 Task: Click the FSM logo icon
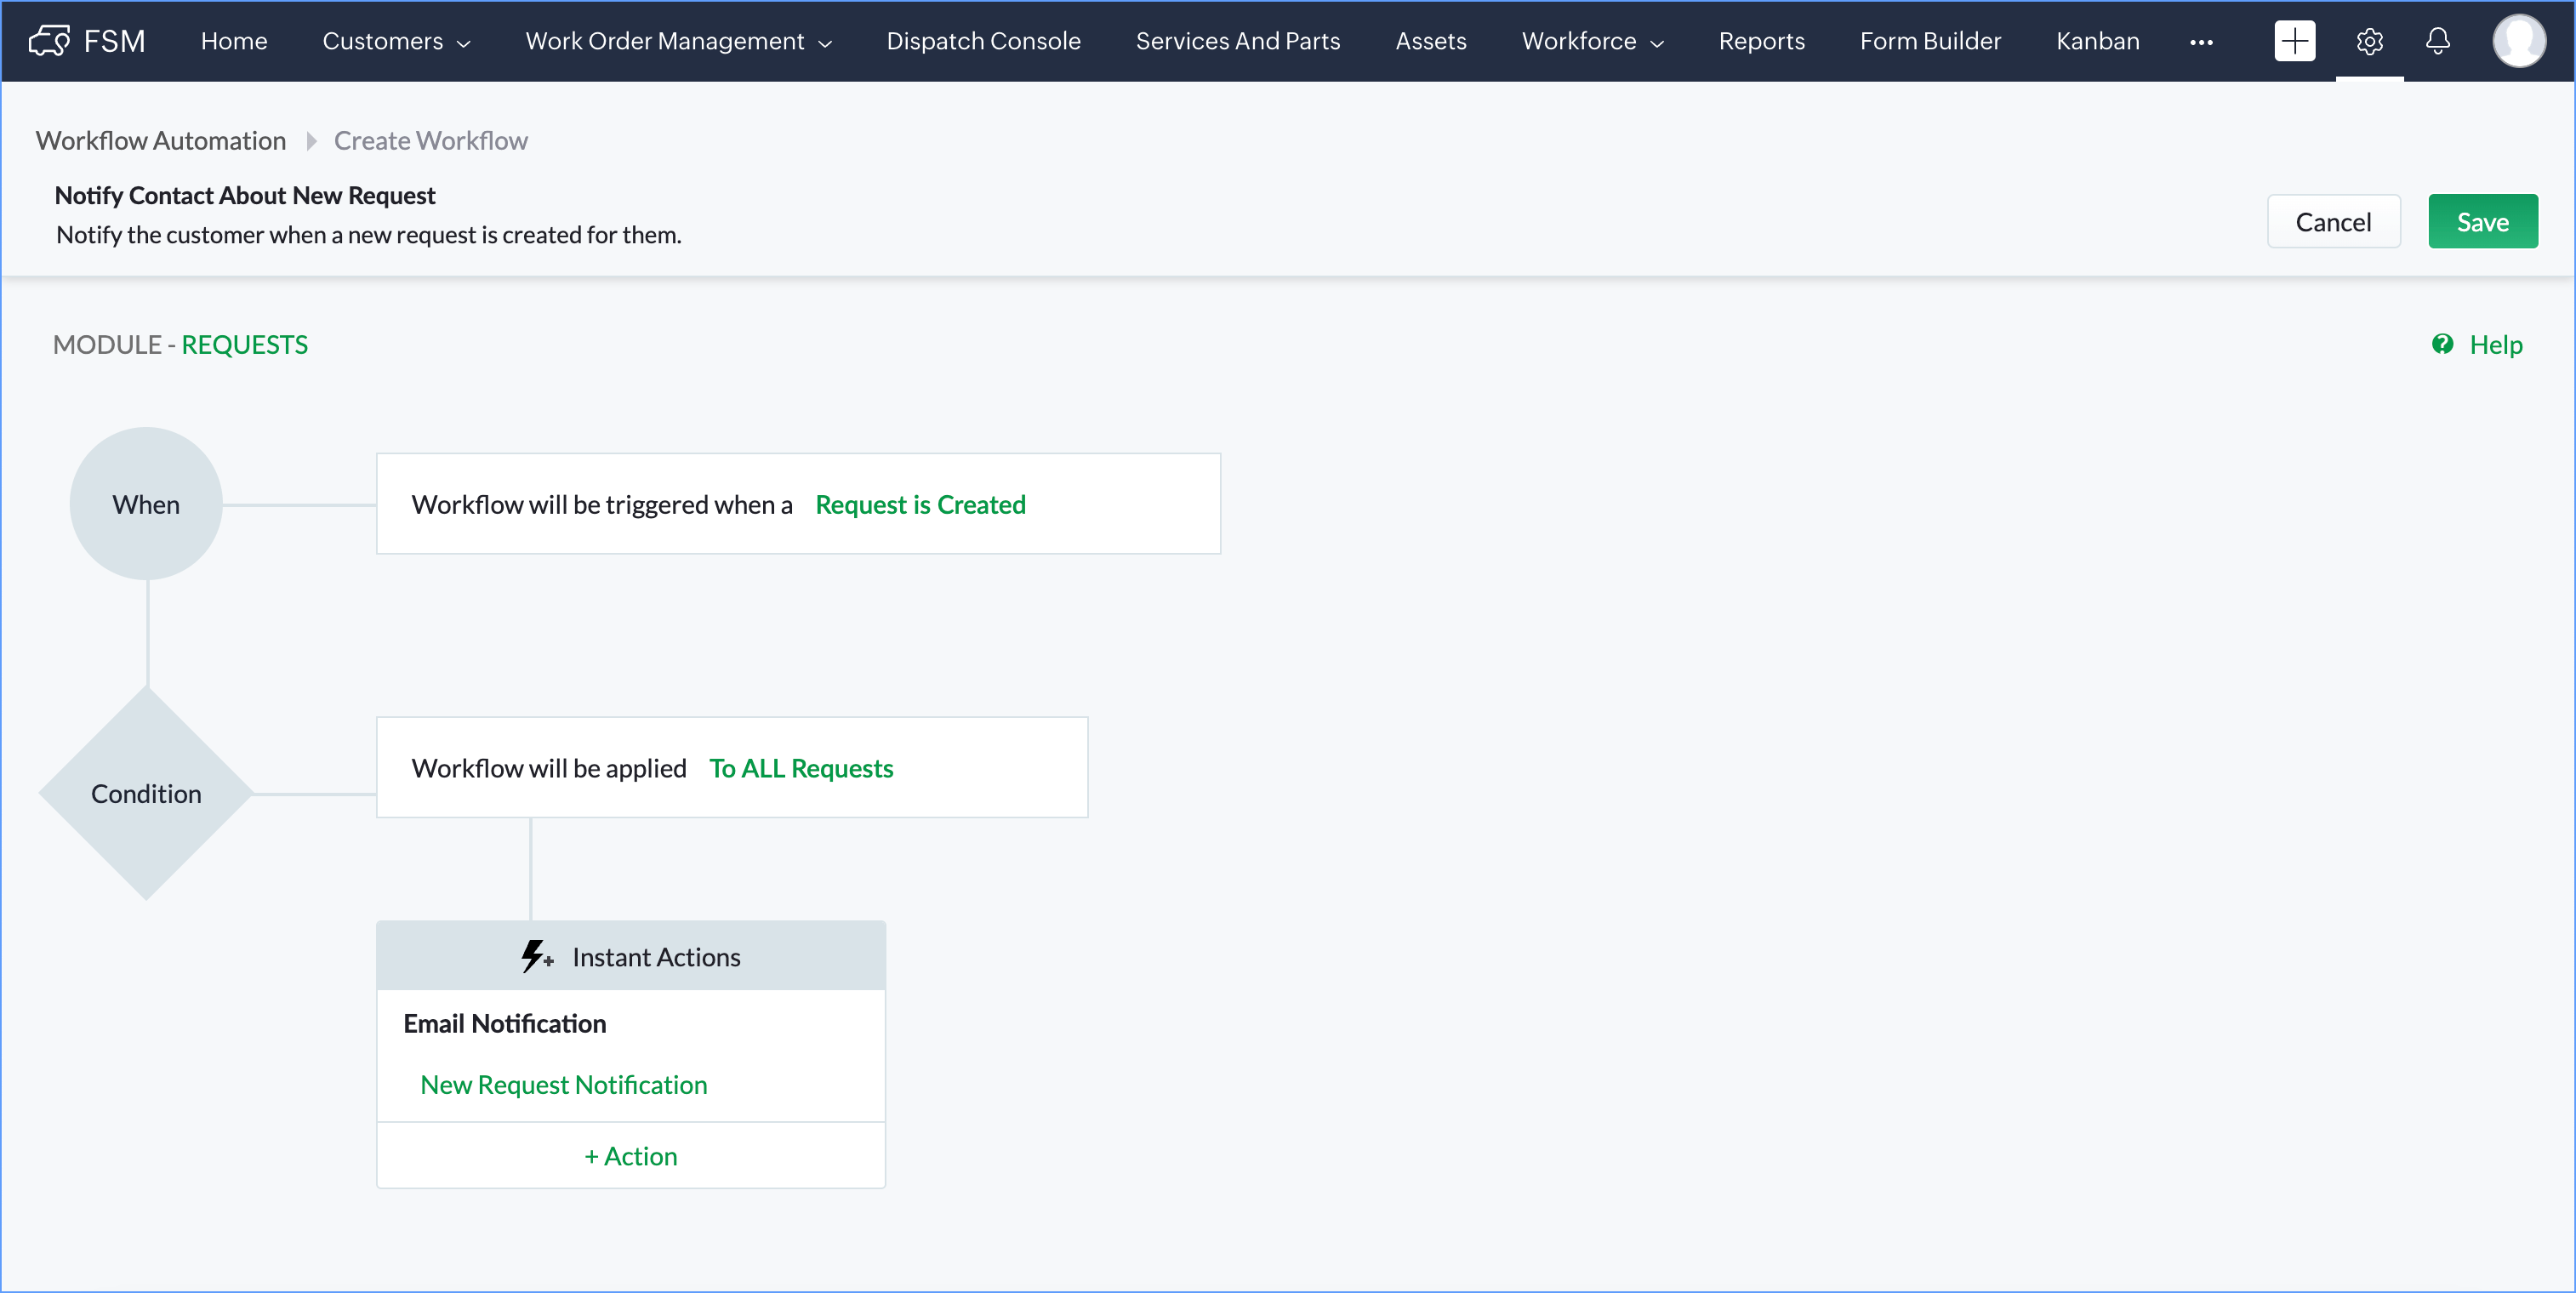49,41
